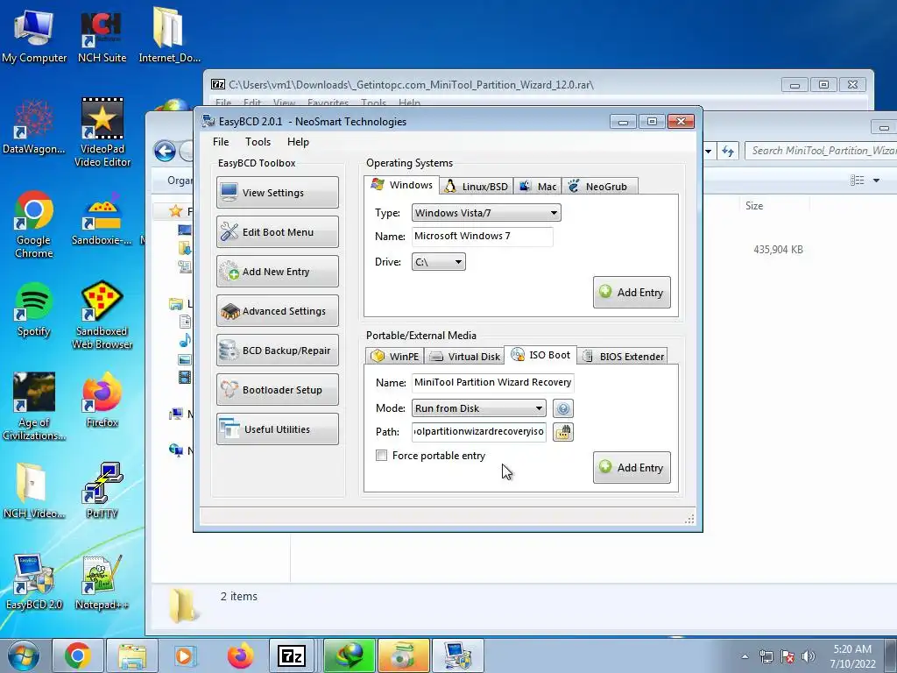Go to Add New Entry section
Image resolution: width=897 pixels, height=673 pixels.
pos(278,272)
